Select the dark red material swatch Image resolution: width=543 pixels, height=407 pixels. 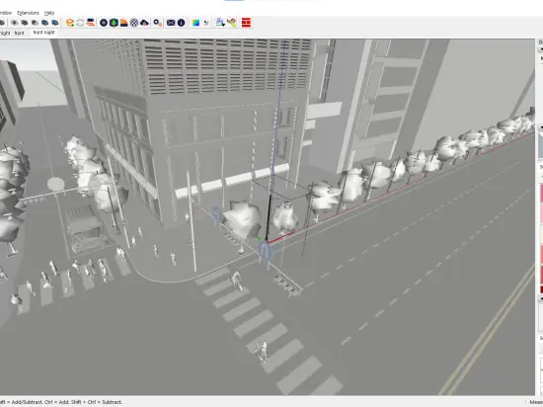coord(541,289)
